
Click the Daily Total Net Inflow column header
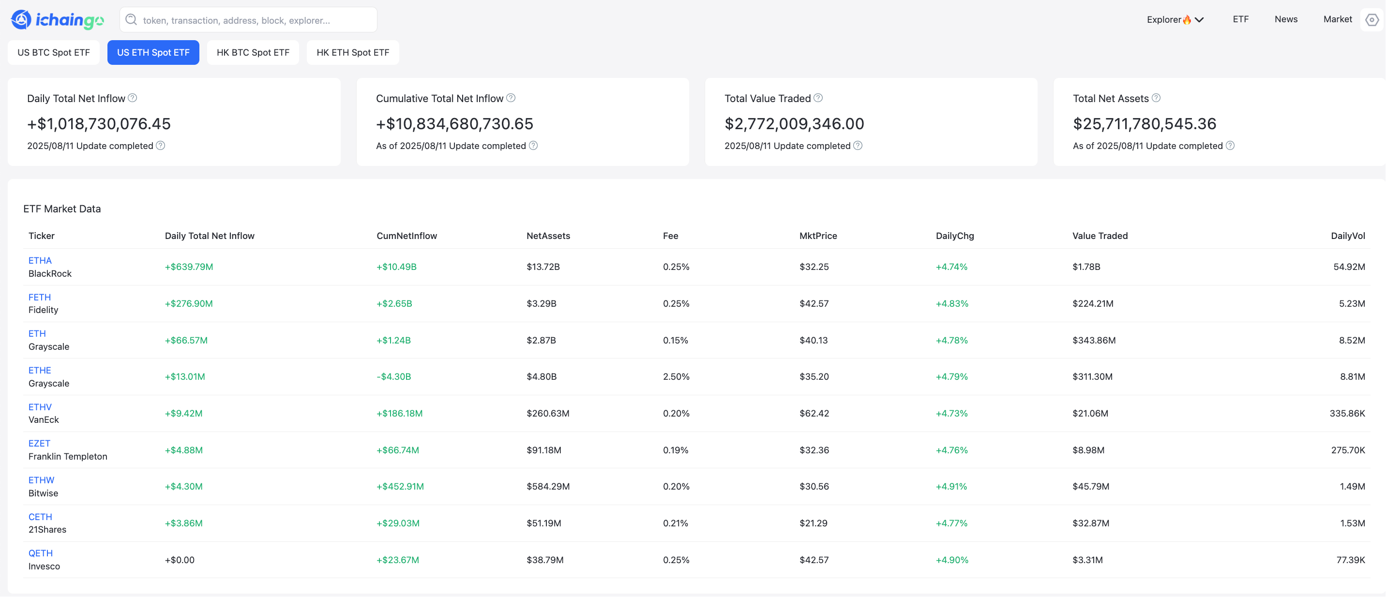[210, 236]
